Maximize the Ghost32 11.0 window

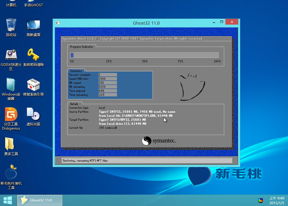(x=222, y=22)
